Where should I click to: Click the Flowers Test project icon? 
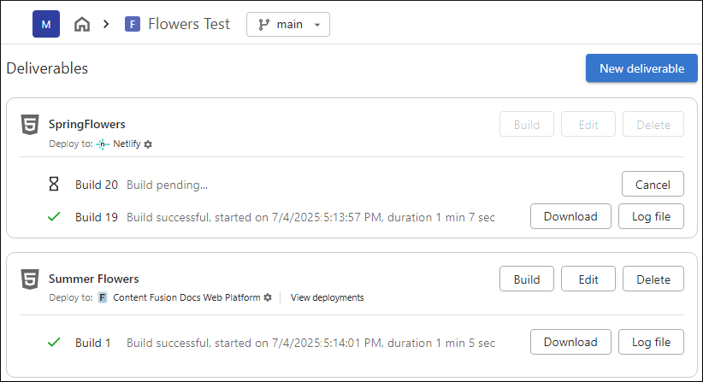click(133, 25)
